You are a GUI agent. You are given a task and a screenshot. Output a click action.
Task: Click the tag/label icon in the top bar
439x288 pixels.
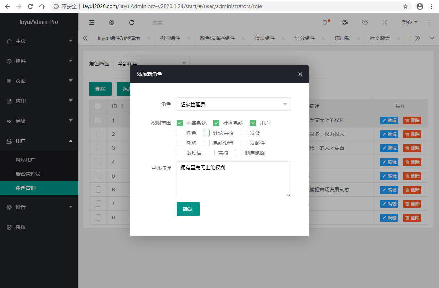pos(364,22)
